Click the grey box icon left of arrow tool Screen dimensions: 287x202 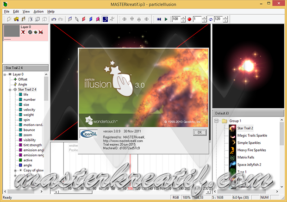pyautogui.click(x=70, y=19)
